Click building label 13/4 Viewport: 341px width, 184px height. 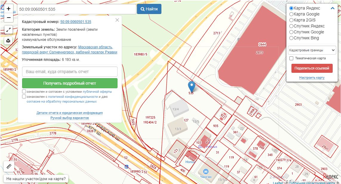pos(175,109)
